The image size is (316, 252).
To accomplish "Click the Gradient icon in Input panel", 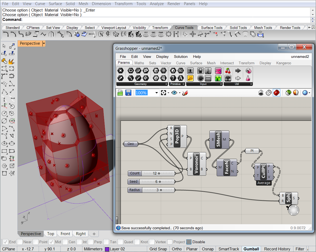I will click(x=218, y=71).
